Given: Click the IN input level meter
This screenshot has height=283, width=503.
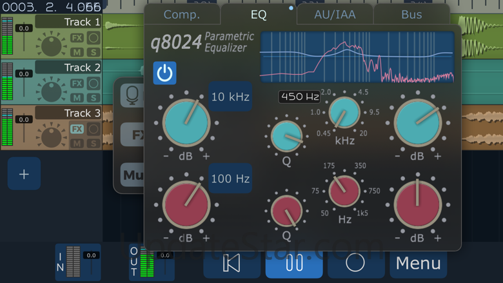Looking at the screenshot, I should 73,262.
